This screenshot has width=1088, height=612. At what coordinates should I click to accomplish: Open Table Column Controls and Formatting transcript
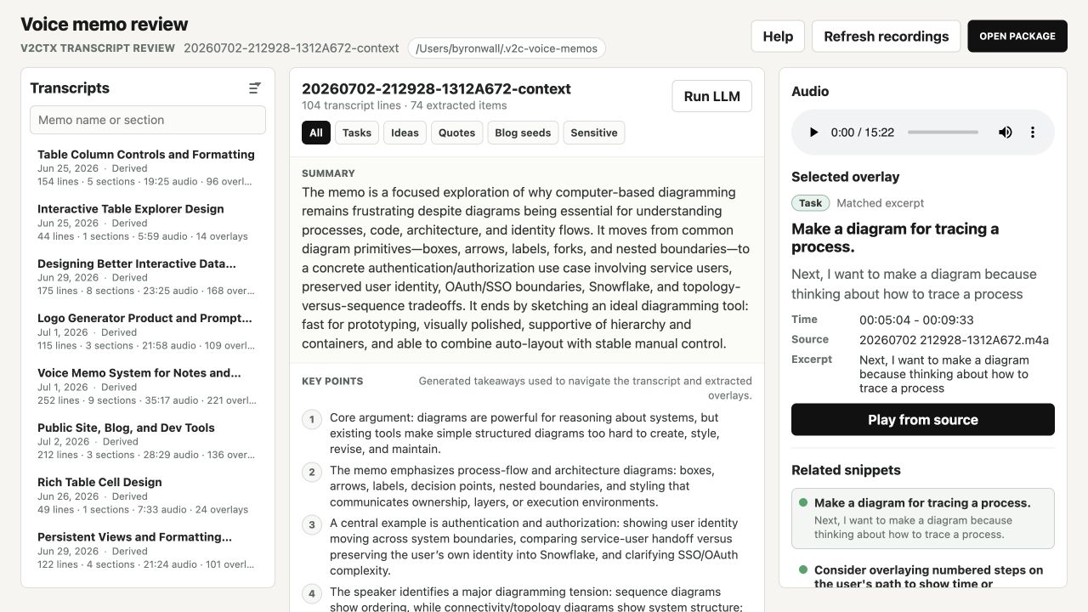coord(148,167)
